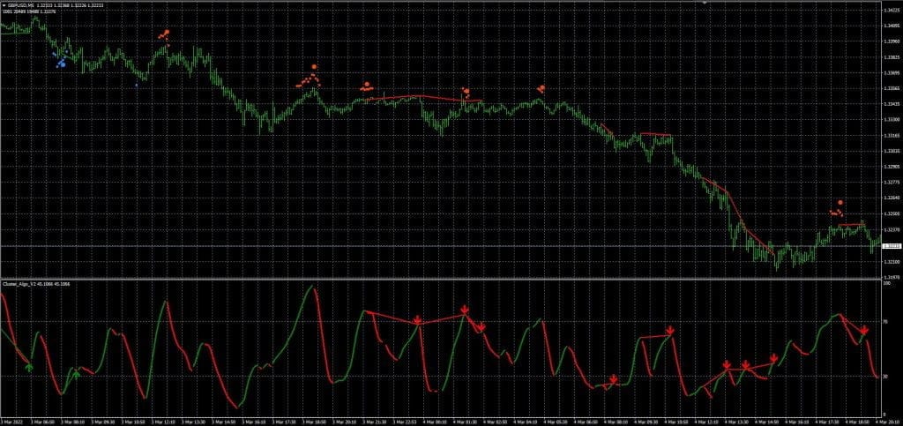Screen dimensions: 903x426
Task: Click the Cluster_Algo_V2 indicator label
Action: pos(19,284)
